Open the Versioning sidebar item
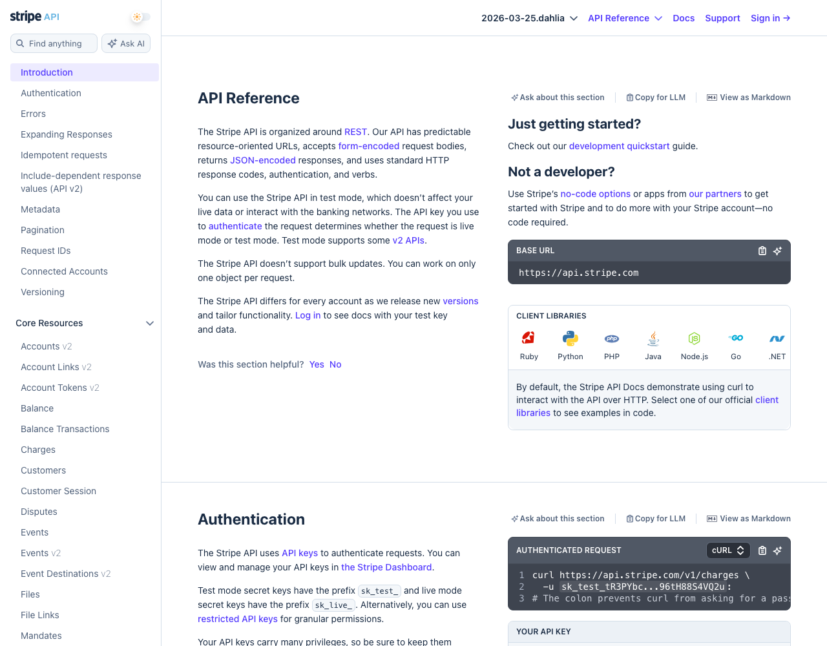 pyautogui.click(x=43, y=292)
